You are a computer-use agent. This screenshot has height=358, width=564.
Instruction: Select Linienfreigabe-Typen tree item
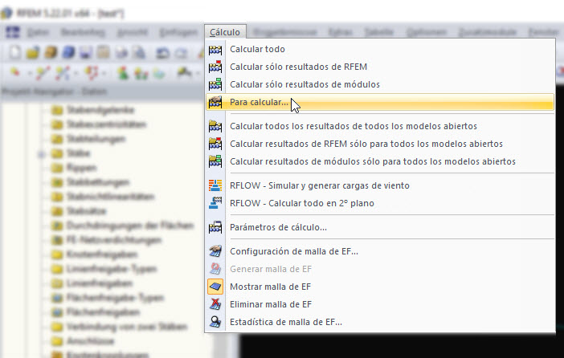(x=112, y=269)
